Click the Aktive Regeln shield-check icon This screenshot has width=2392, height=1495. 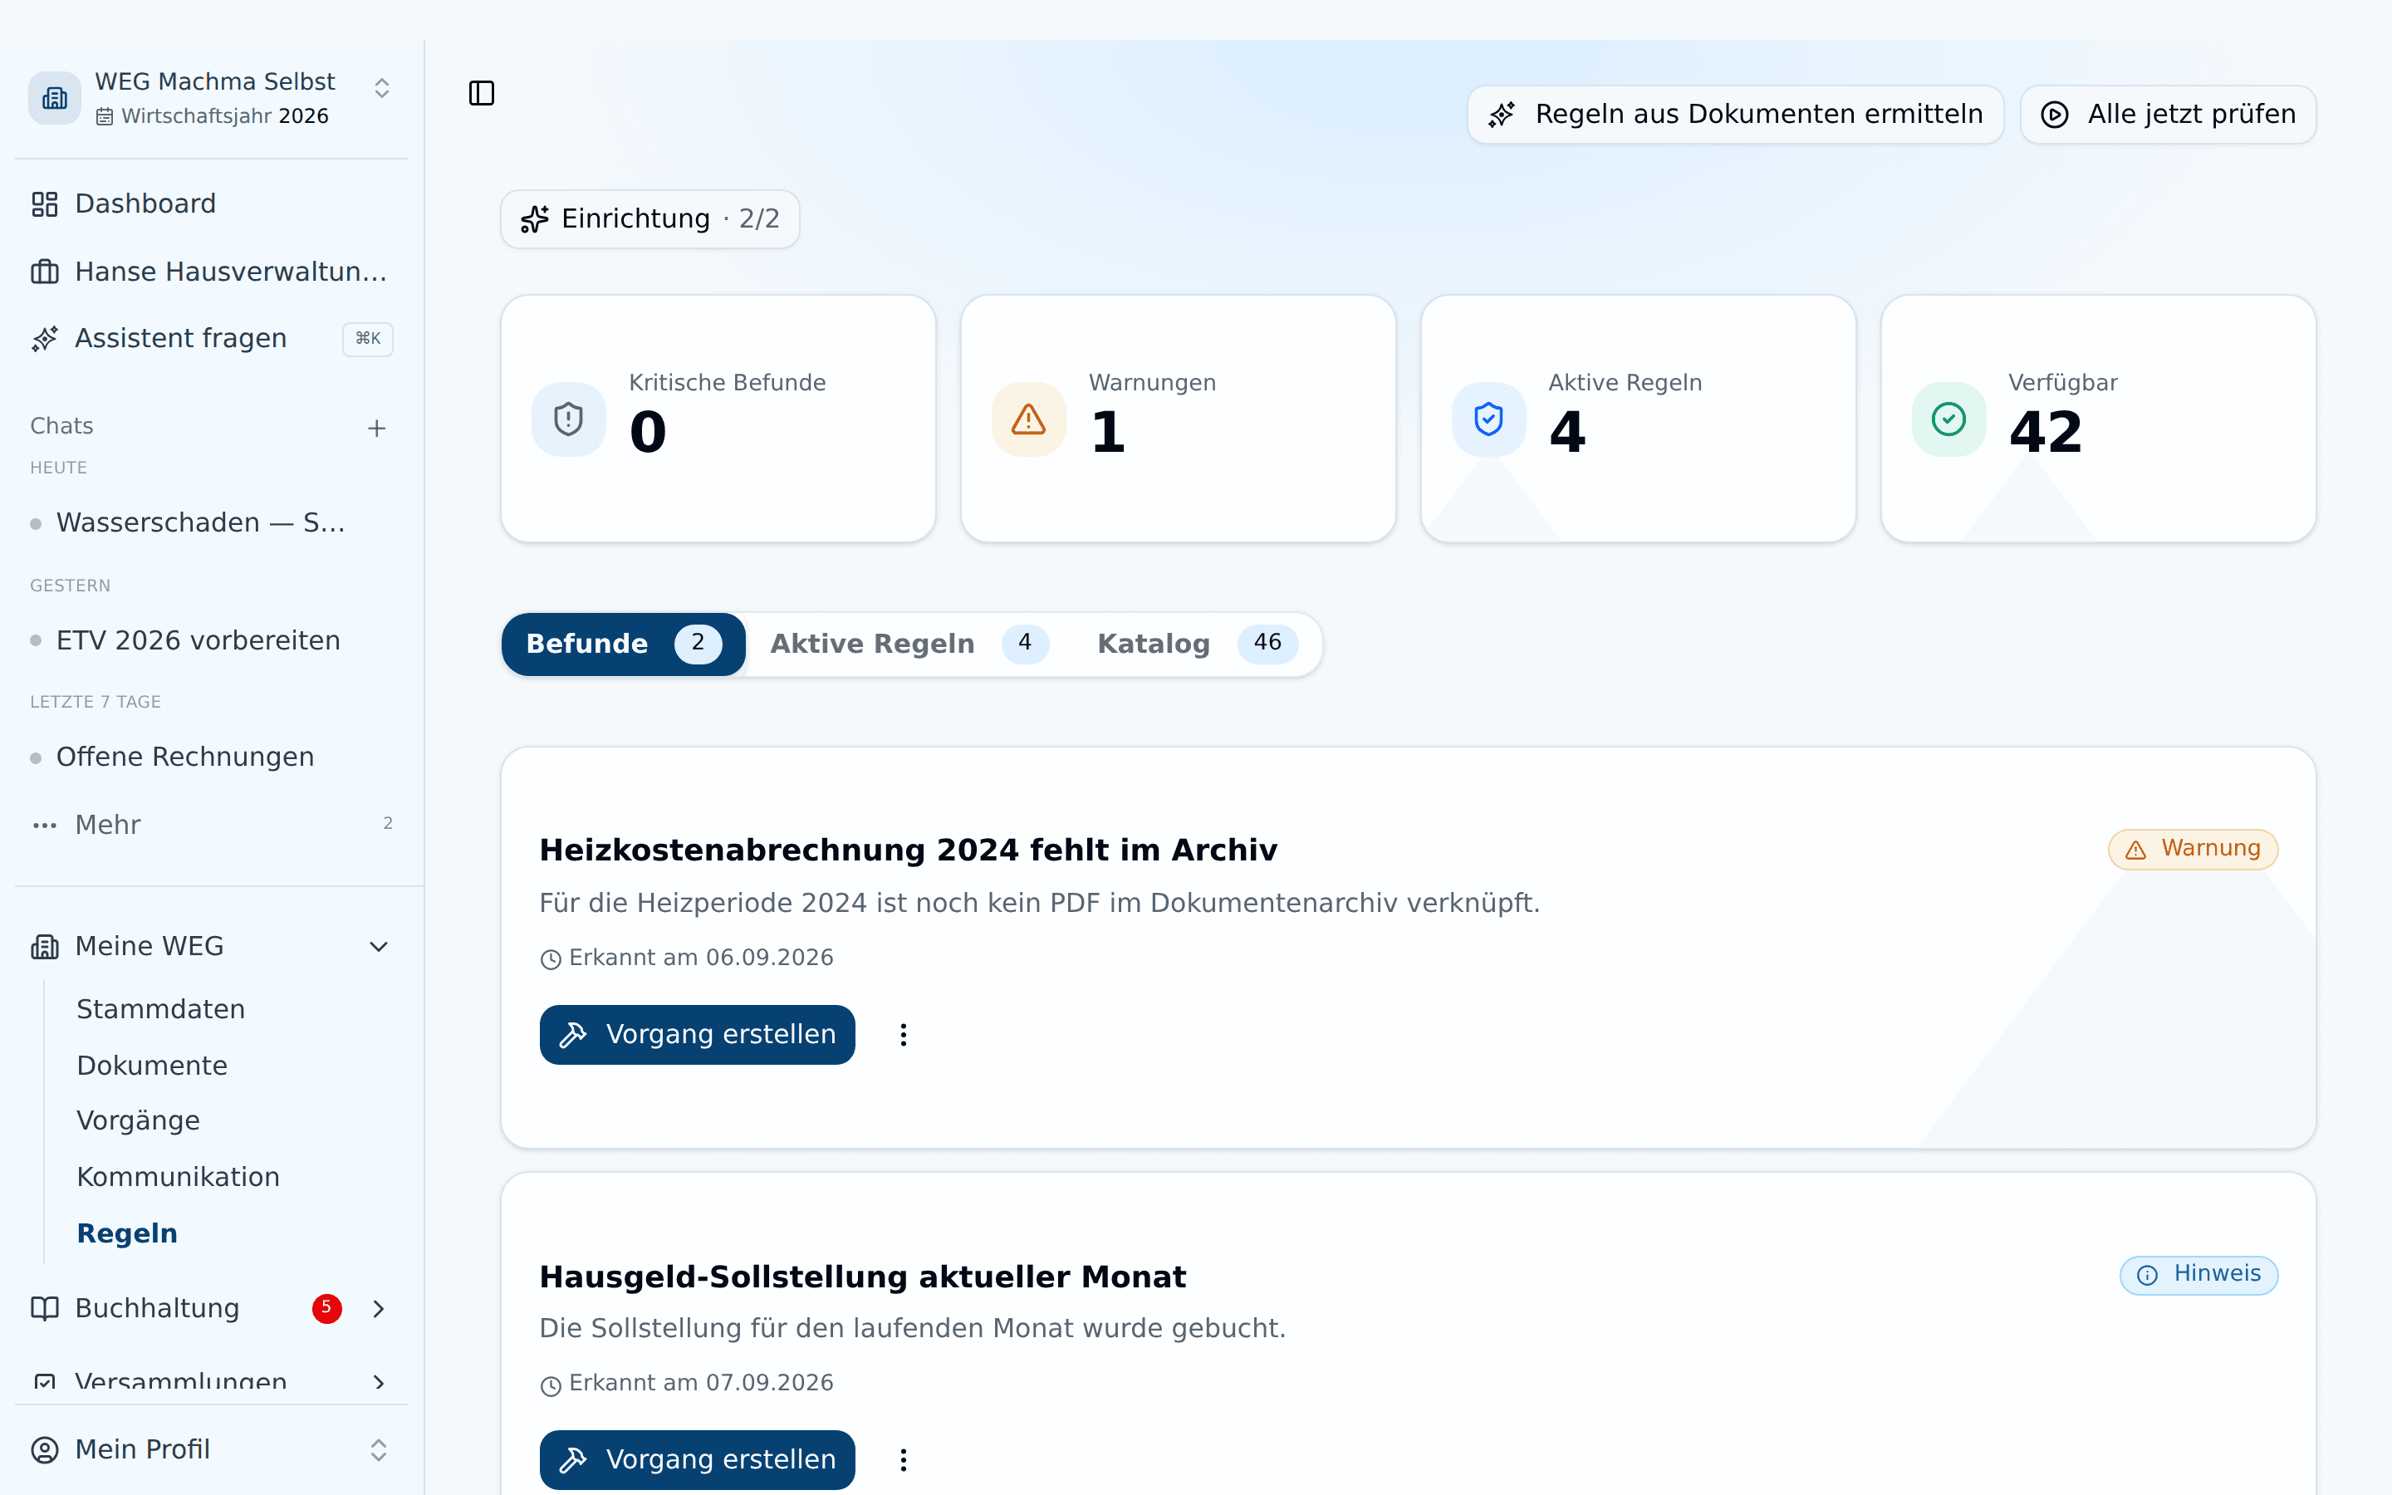click(1488, 419)
